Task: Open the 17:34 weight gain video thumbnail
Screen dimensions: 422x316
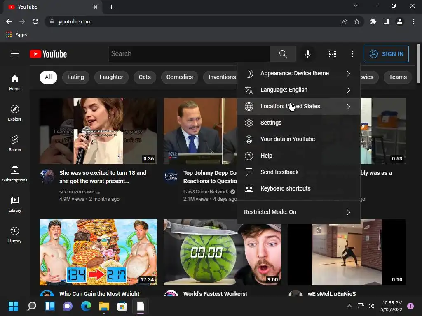Action: tap(98, 252)
